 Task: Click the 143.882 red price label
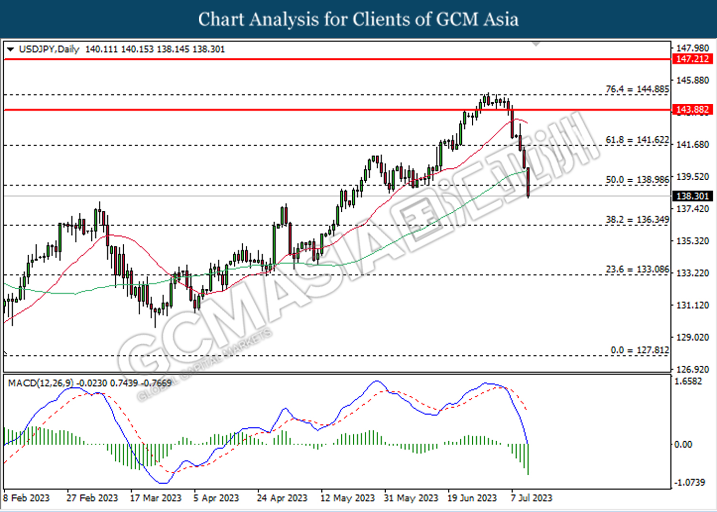click(x=693, y=109)
